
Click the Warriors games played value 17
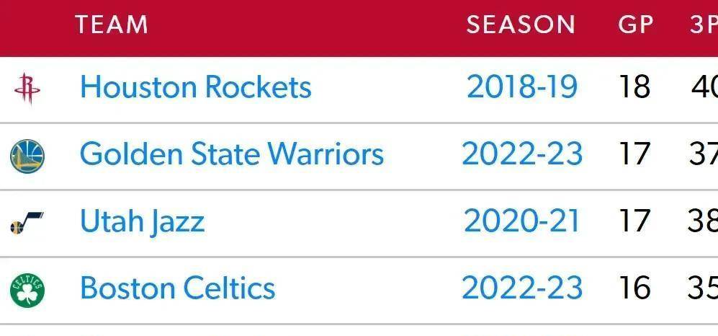coord(634,154)
